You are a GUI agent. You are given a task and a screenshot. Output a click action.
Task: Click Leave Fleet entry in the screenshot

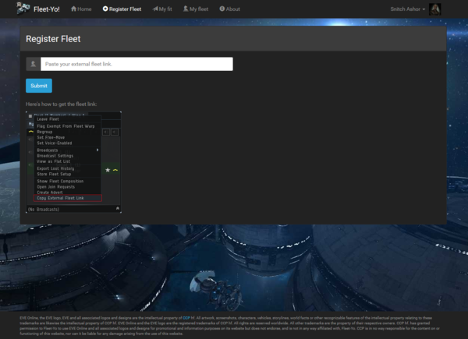pyautogui.click(x=48, y=119)
